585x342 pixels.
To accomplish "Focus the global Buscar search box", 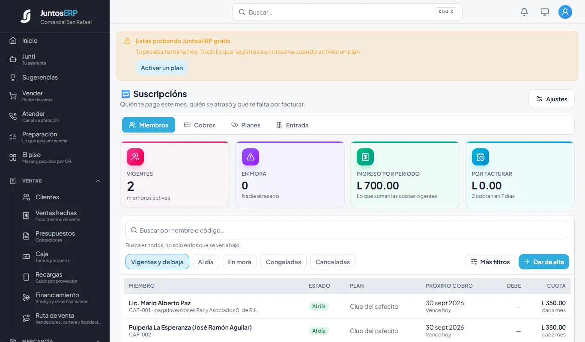I will 347,12.
